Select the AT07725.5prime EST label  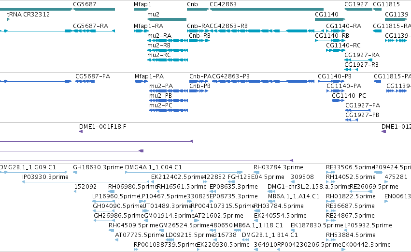(140, 236)
